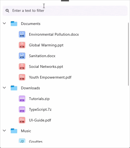This screenshot has width=130, height=148.
Task: Click the Documents folder icon
Action: pyautogui.click(x=14, y=24)
